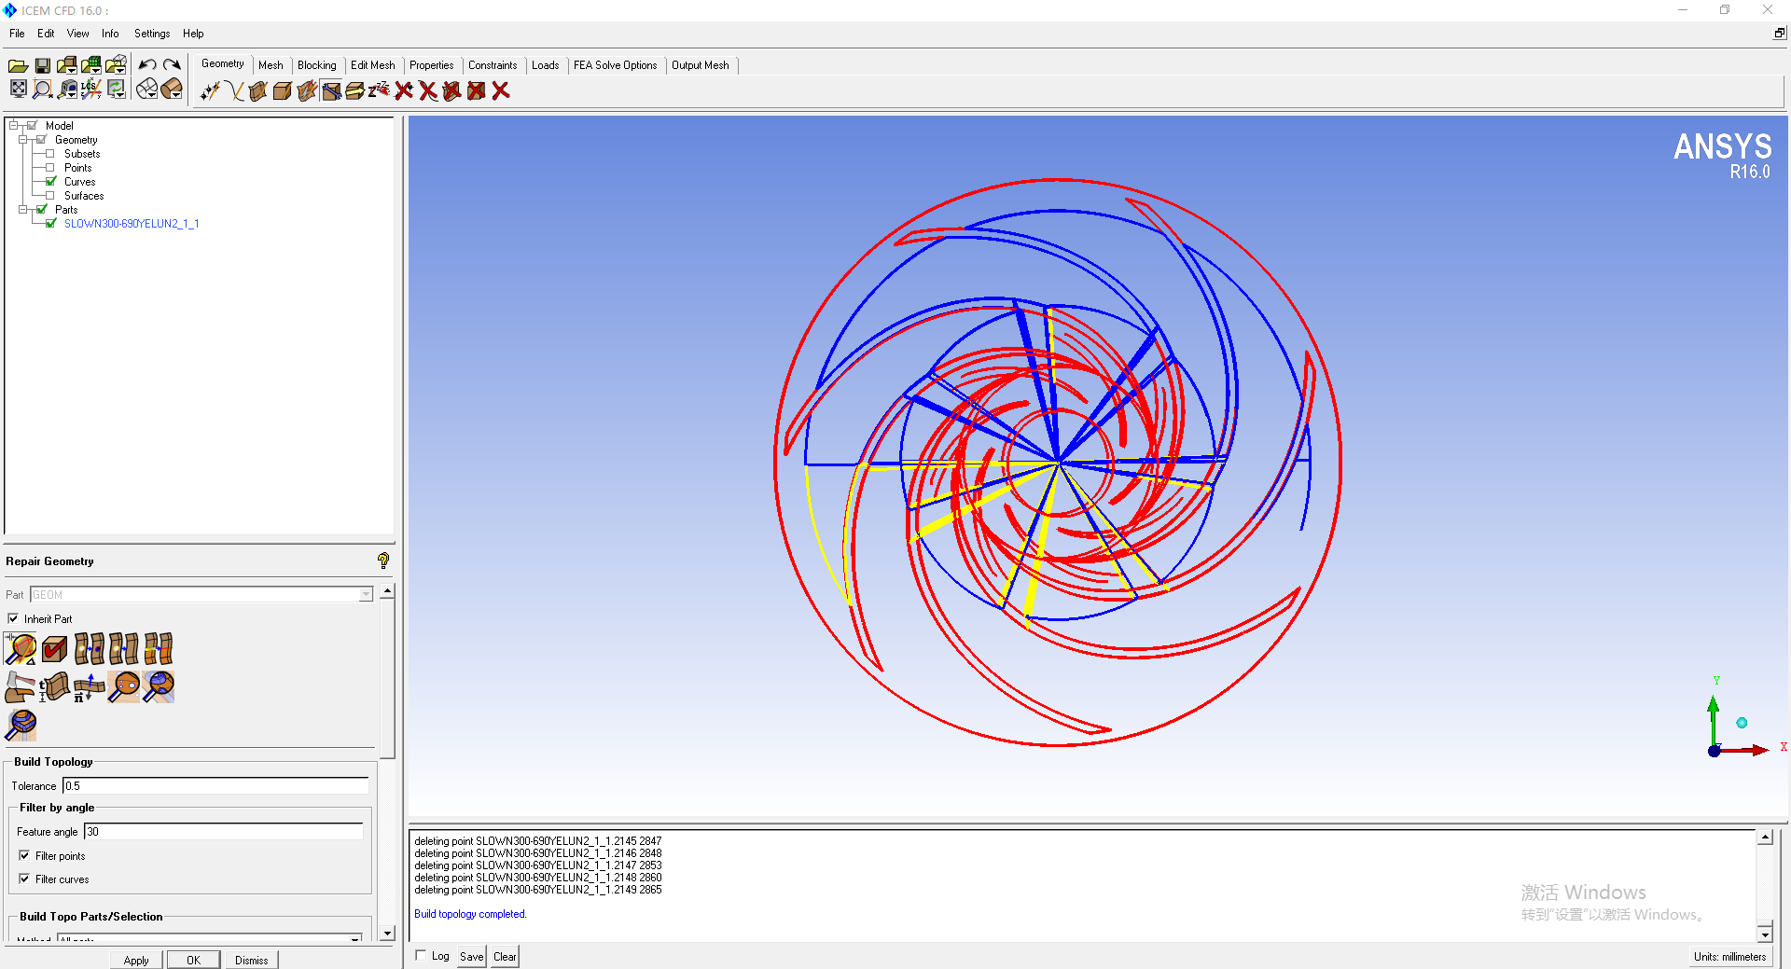Screen dimensions: 1791x969
Task: Open the Settings menu
Action: [151, 34]
